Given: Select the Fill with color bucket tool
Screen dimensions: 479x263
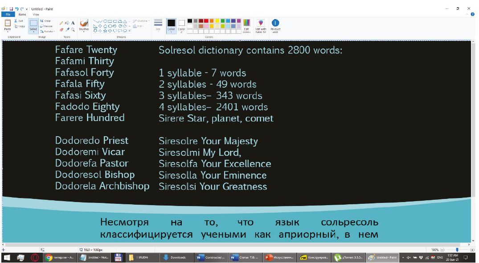Looking at the screenshot, I should [67, 23].
